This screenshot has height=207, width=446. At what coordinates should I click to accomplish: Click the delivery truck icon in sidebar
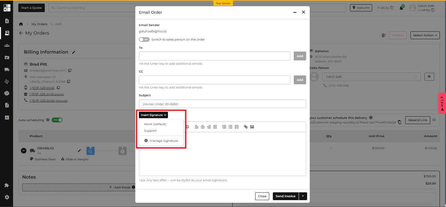7,69
